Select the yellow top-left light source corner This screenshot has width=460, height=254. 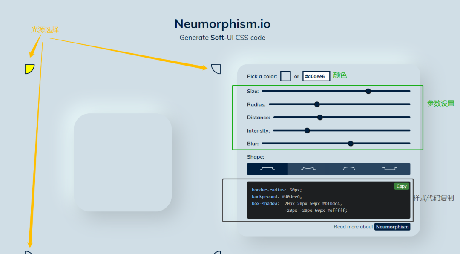30,69
